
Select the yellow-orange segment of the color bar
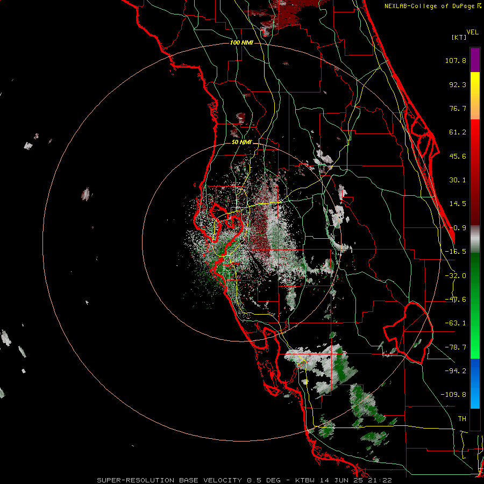[475, 96]
